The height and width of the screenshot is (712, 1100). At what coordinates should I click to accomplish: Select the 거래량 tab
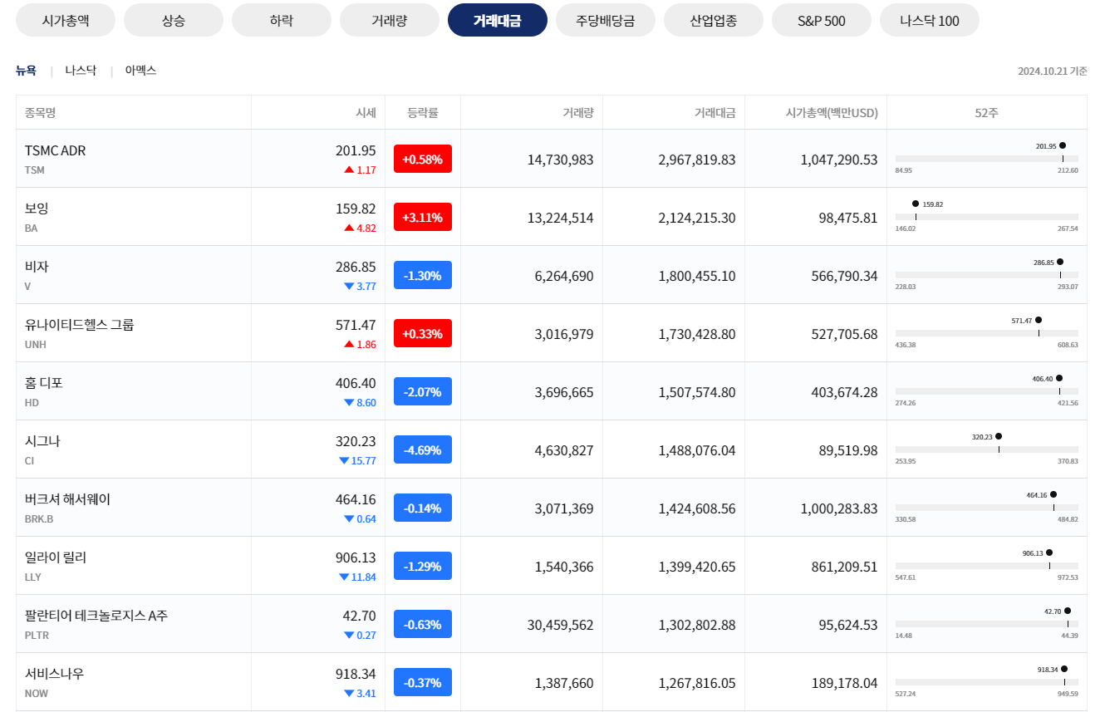[x=390, y=20]
